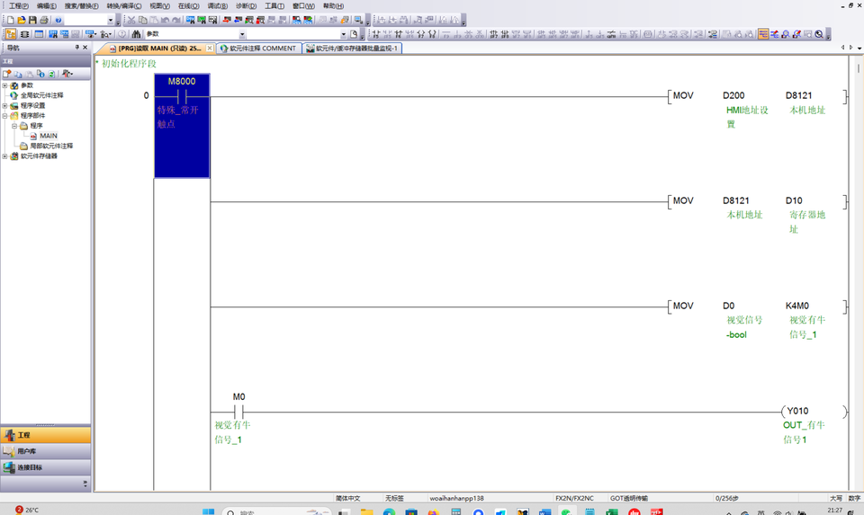Click the 用户库 panel button
This screenshot has width=864, height=515.
[x=45, y=451]
